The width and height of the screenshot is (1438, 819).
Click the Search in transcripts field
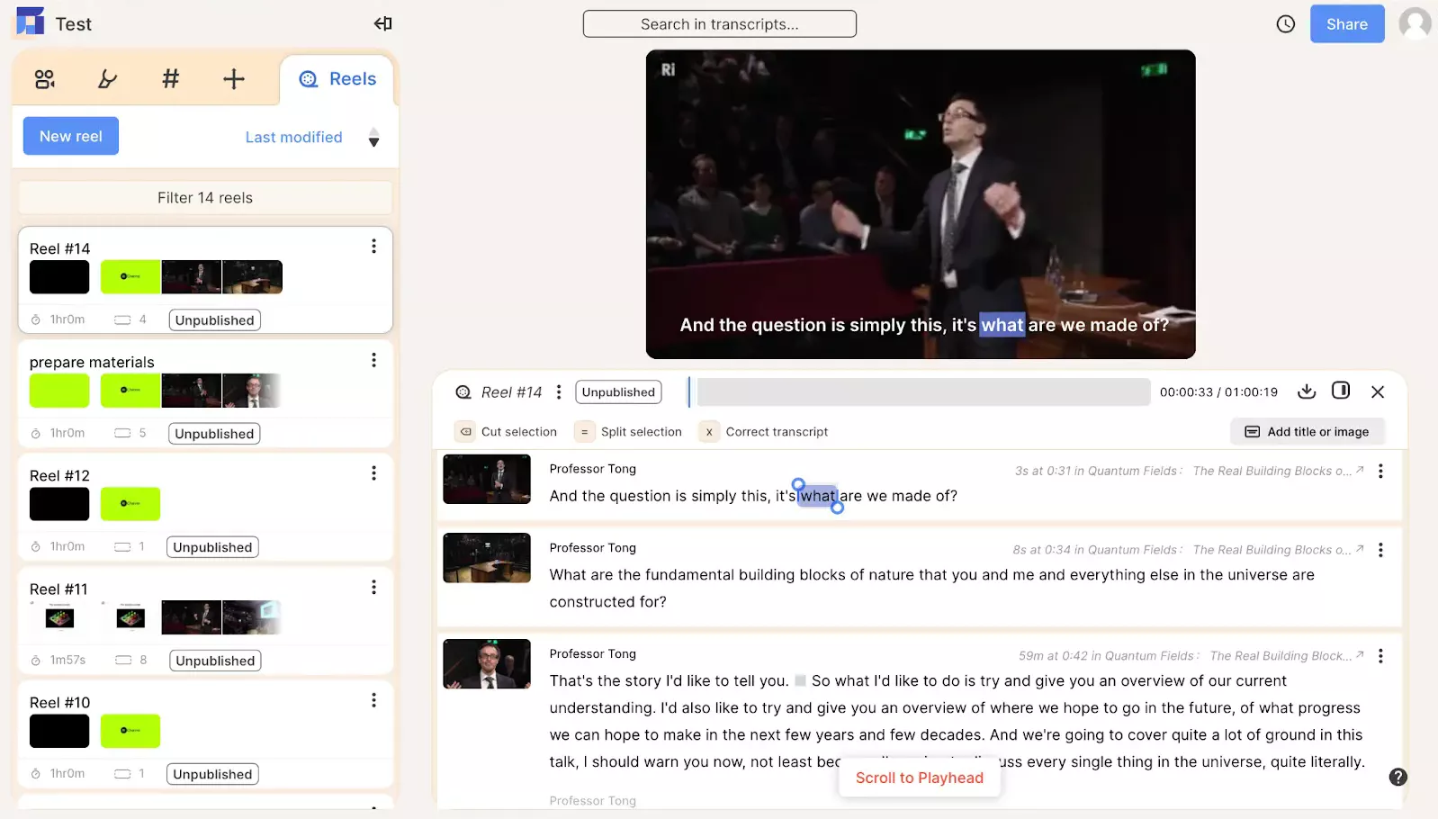click(x=719, y=24)
